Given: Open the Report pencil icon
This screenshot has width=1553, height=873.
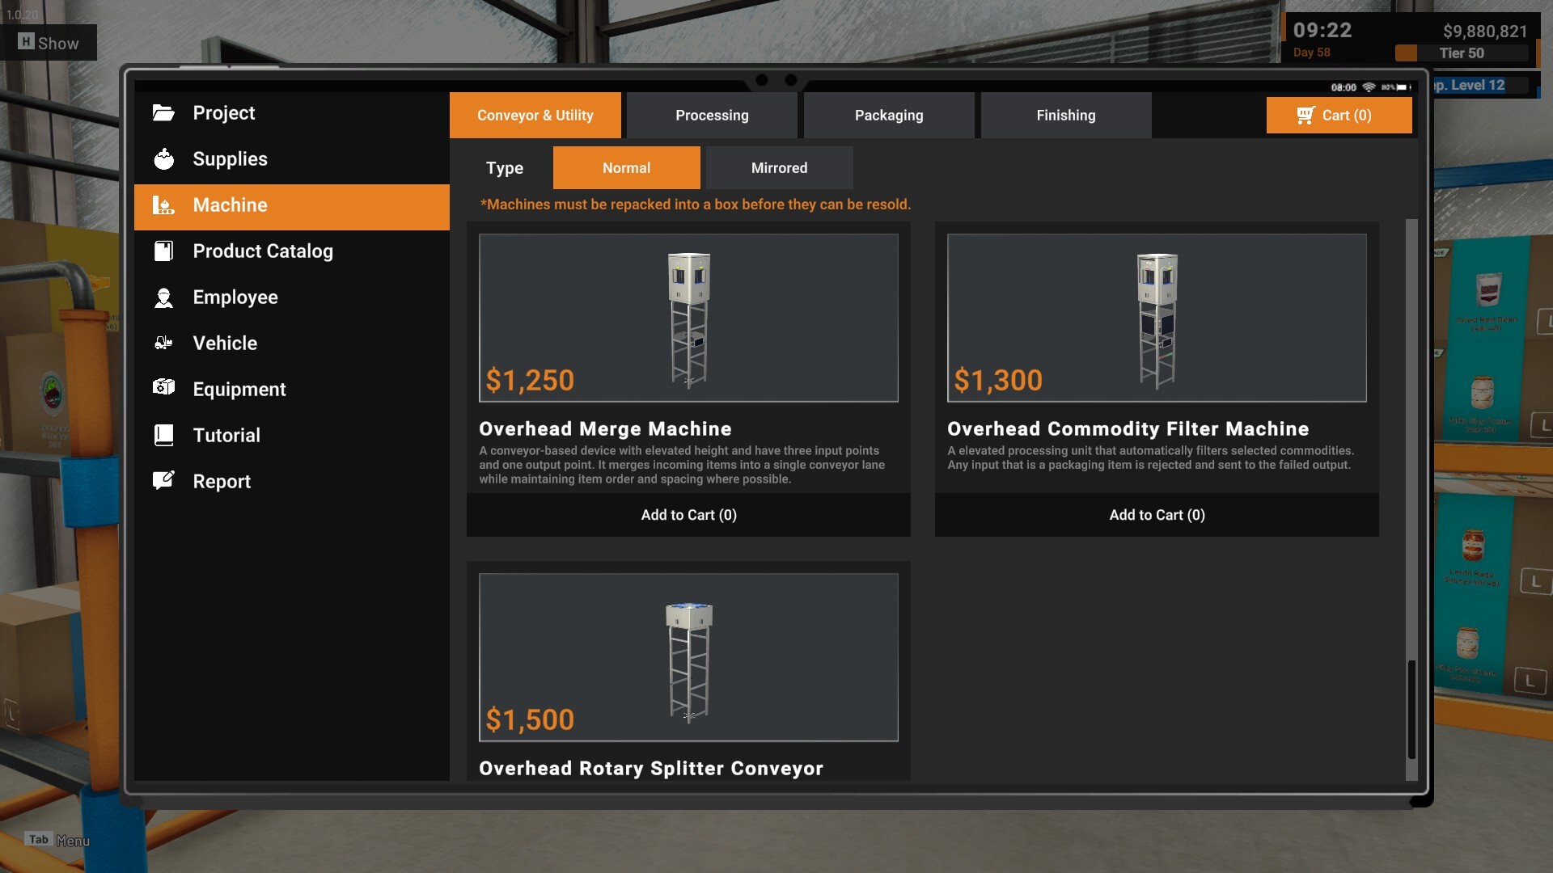Looking at the screenshot, I should [163, 481].
